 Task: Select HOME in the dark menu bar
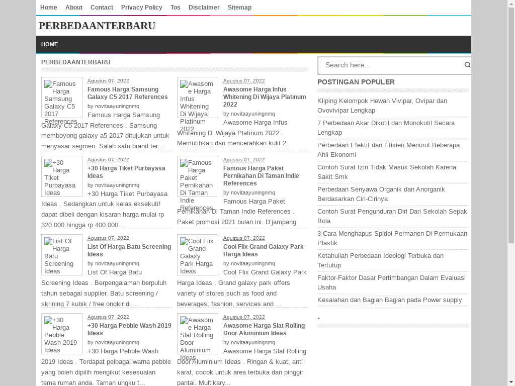pyautogui.click(x=50, y=44)
